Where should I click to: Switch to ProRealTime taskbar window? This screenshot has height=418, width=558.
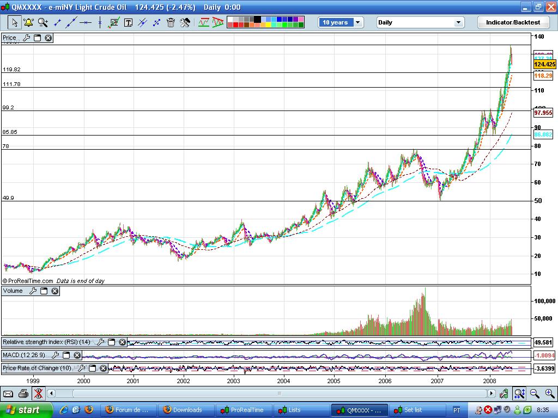click(x=244, y=410)
